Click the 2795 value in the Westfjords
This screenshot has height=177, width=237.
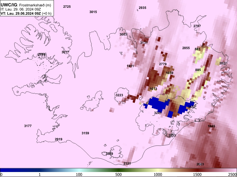click(x=42, y=54)
